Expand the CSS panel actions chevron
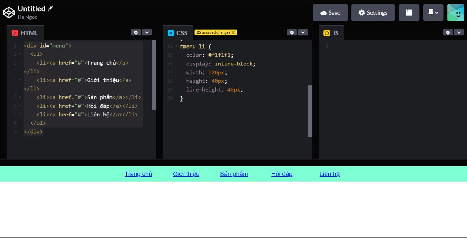This screenshot has height=238, width=467. click(303, 32)
